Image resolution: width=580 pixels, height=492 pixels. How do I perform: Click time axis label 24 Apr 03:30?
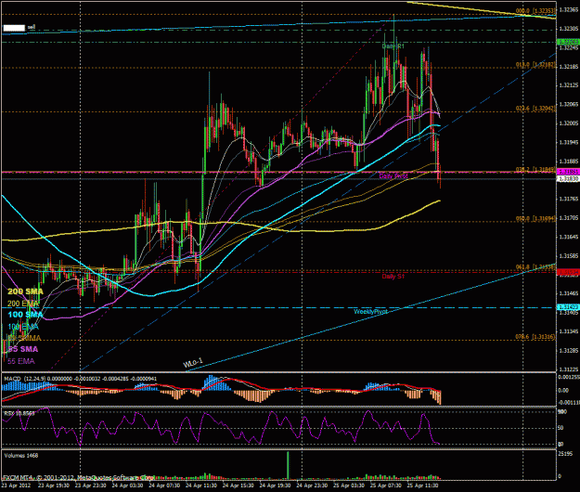[x=128, y=486]
